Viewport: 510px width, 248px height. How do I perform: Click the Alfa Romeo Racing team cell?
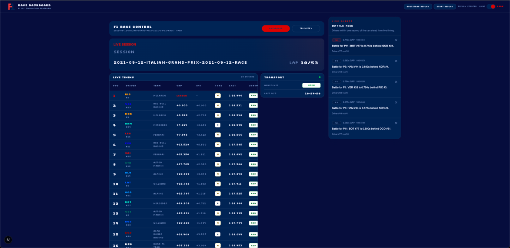pyautogui.click(x=159, y=234)
